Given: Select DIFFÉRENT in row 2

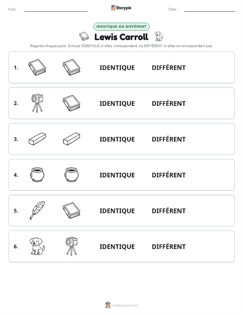Looking at the screenshot, I should pyautogui.click(x=169, y=103).
